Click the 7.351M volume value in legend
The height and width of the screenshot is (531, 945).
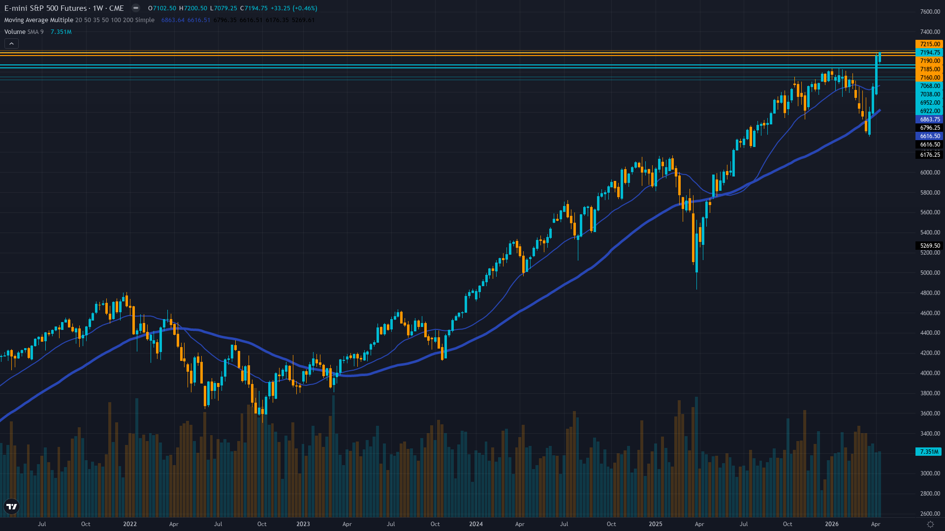point(61,32)
